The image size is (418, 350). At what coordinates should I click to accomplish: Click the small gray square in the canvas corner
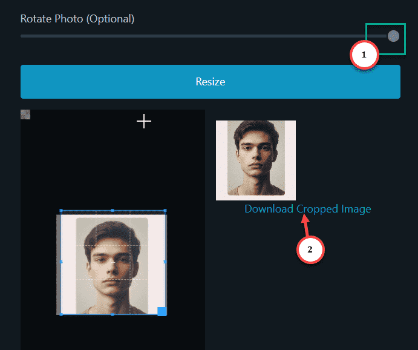pos(25,114)
